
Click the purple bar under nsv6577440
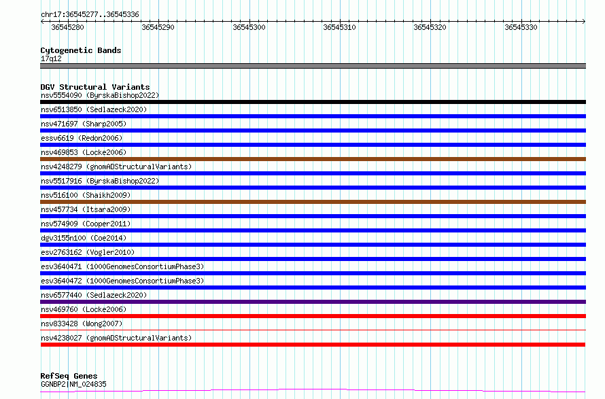click(x=313, y=302)
